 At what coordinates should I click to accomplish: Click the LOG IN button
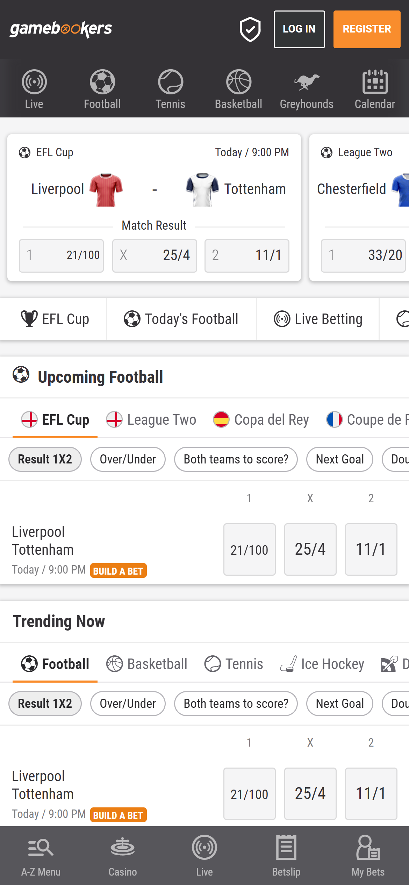point(299,29)
